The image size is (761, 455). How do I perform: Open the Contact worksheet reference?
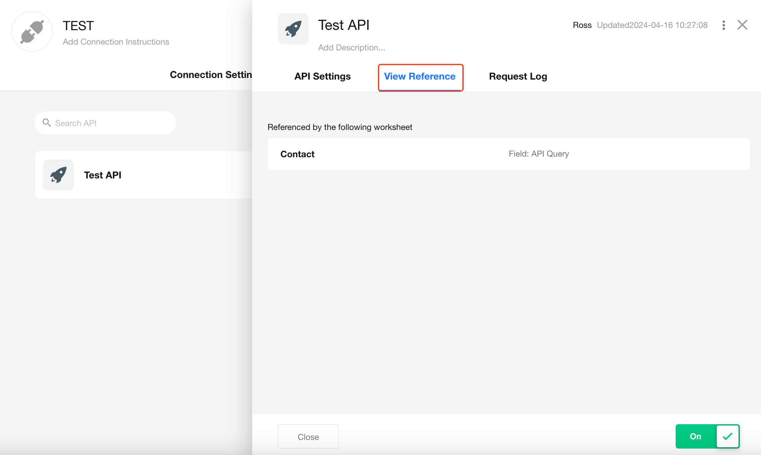click(x=297, y=154)
